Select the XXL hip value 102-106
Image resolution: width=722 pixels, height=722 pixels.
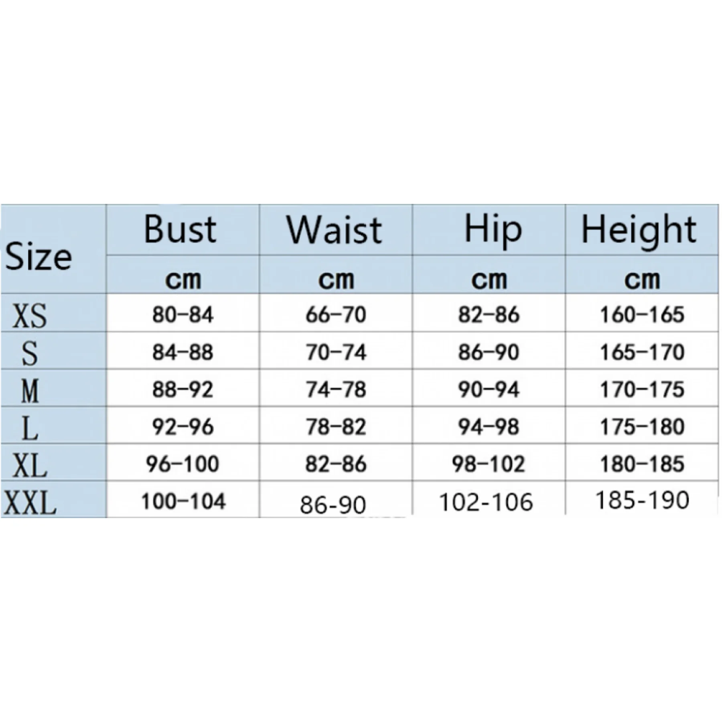pyautogui.click(x=486, y=502)
